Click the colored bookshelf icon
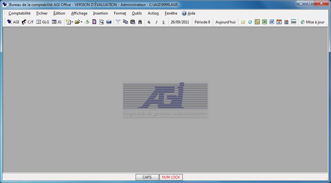Screen dimensions: 331x183 pyautogui.click(x=286, y=22)
